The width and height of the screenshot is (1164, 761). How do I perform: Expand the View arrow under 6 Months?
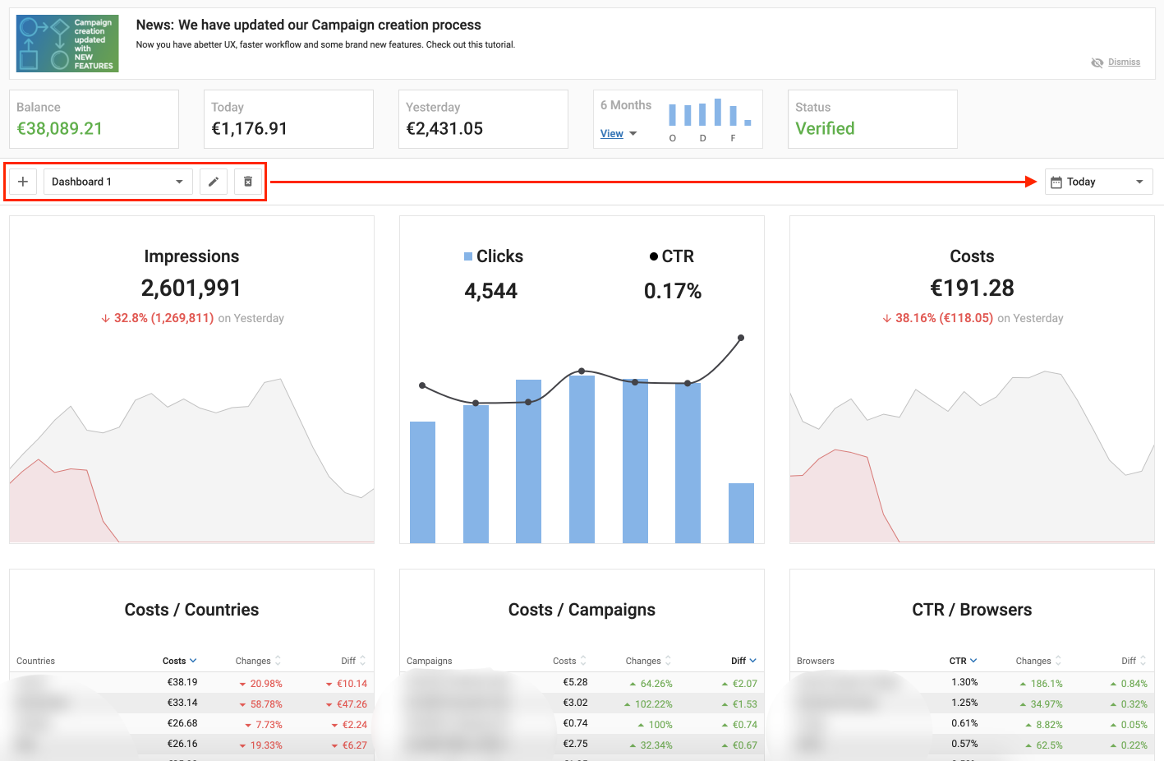(633, 134)
